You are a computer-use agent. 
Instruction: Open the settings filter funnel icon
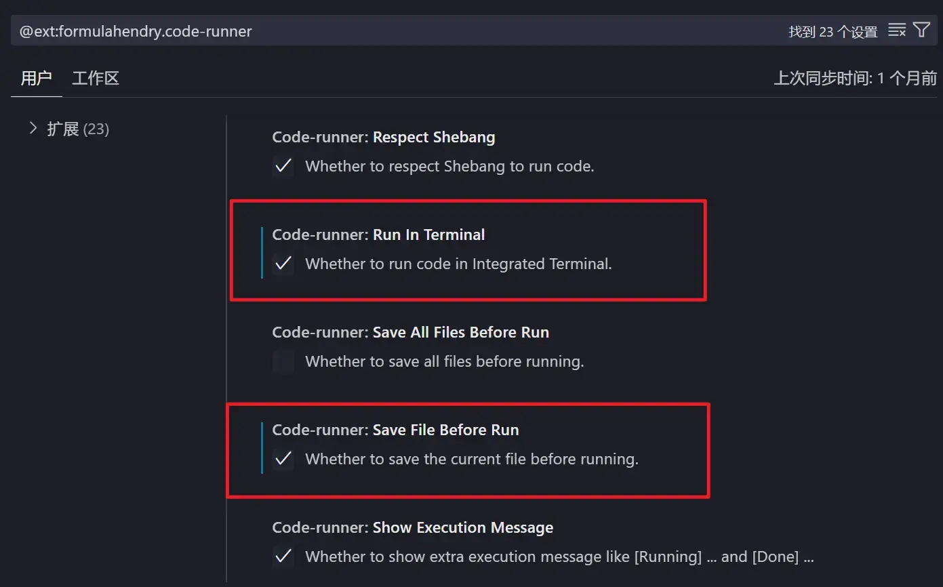click(x=921, y=30)
